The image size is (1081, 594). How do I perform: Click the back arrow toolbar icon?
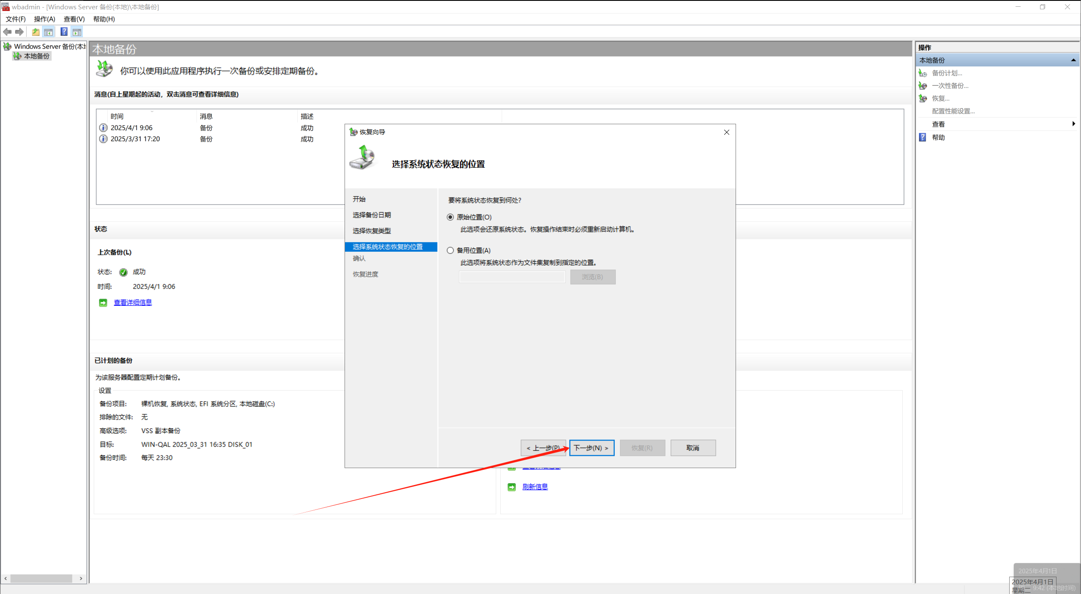click(x=7, y=32)
